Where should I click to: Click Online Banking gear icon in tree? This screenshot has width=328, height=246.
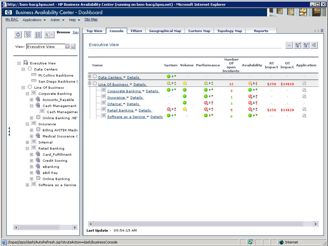[38, 178]
